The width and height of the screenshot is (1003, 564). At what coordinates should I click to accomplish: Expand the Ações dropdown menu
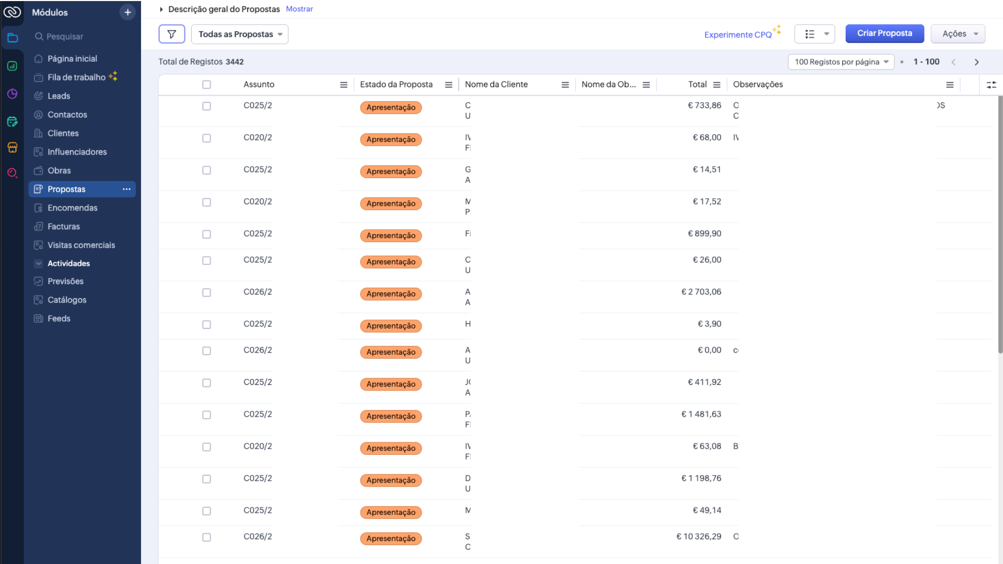(958, 34)
